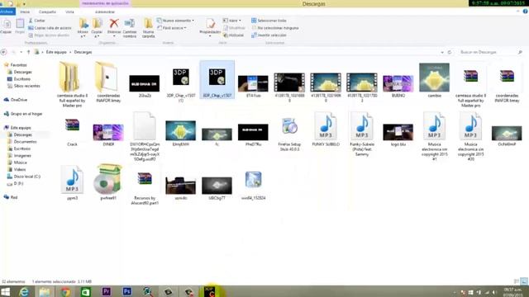Click the Modificar command
529x297 pixels.
click(234, 28)
